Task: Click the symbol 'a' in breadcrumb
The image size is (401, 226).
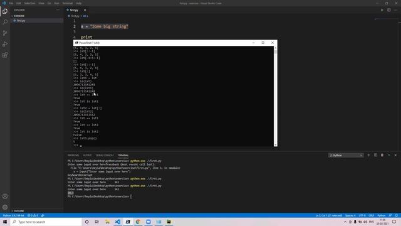Action: (86, 16)
